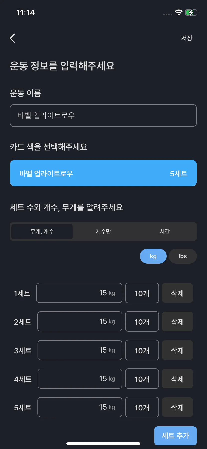Switch to the 무게, 개수 tab
This screenshot has height=449, width=207.
(x=42, y=231)
